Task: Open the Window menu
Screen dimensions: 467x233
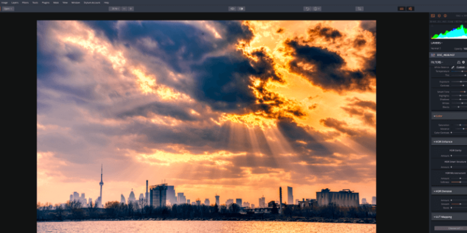Action: point(75,2)
